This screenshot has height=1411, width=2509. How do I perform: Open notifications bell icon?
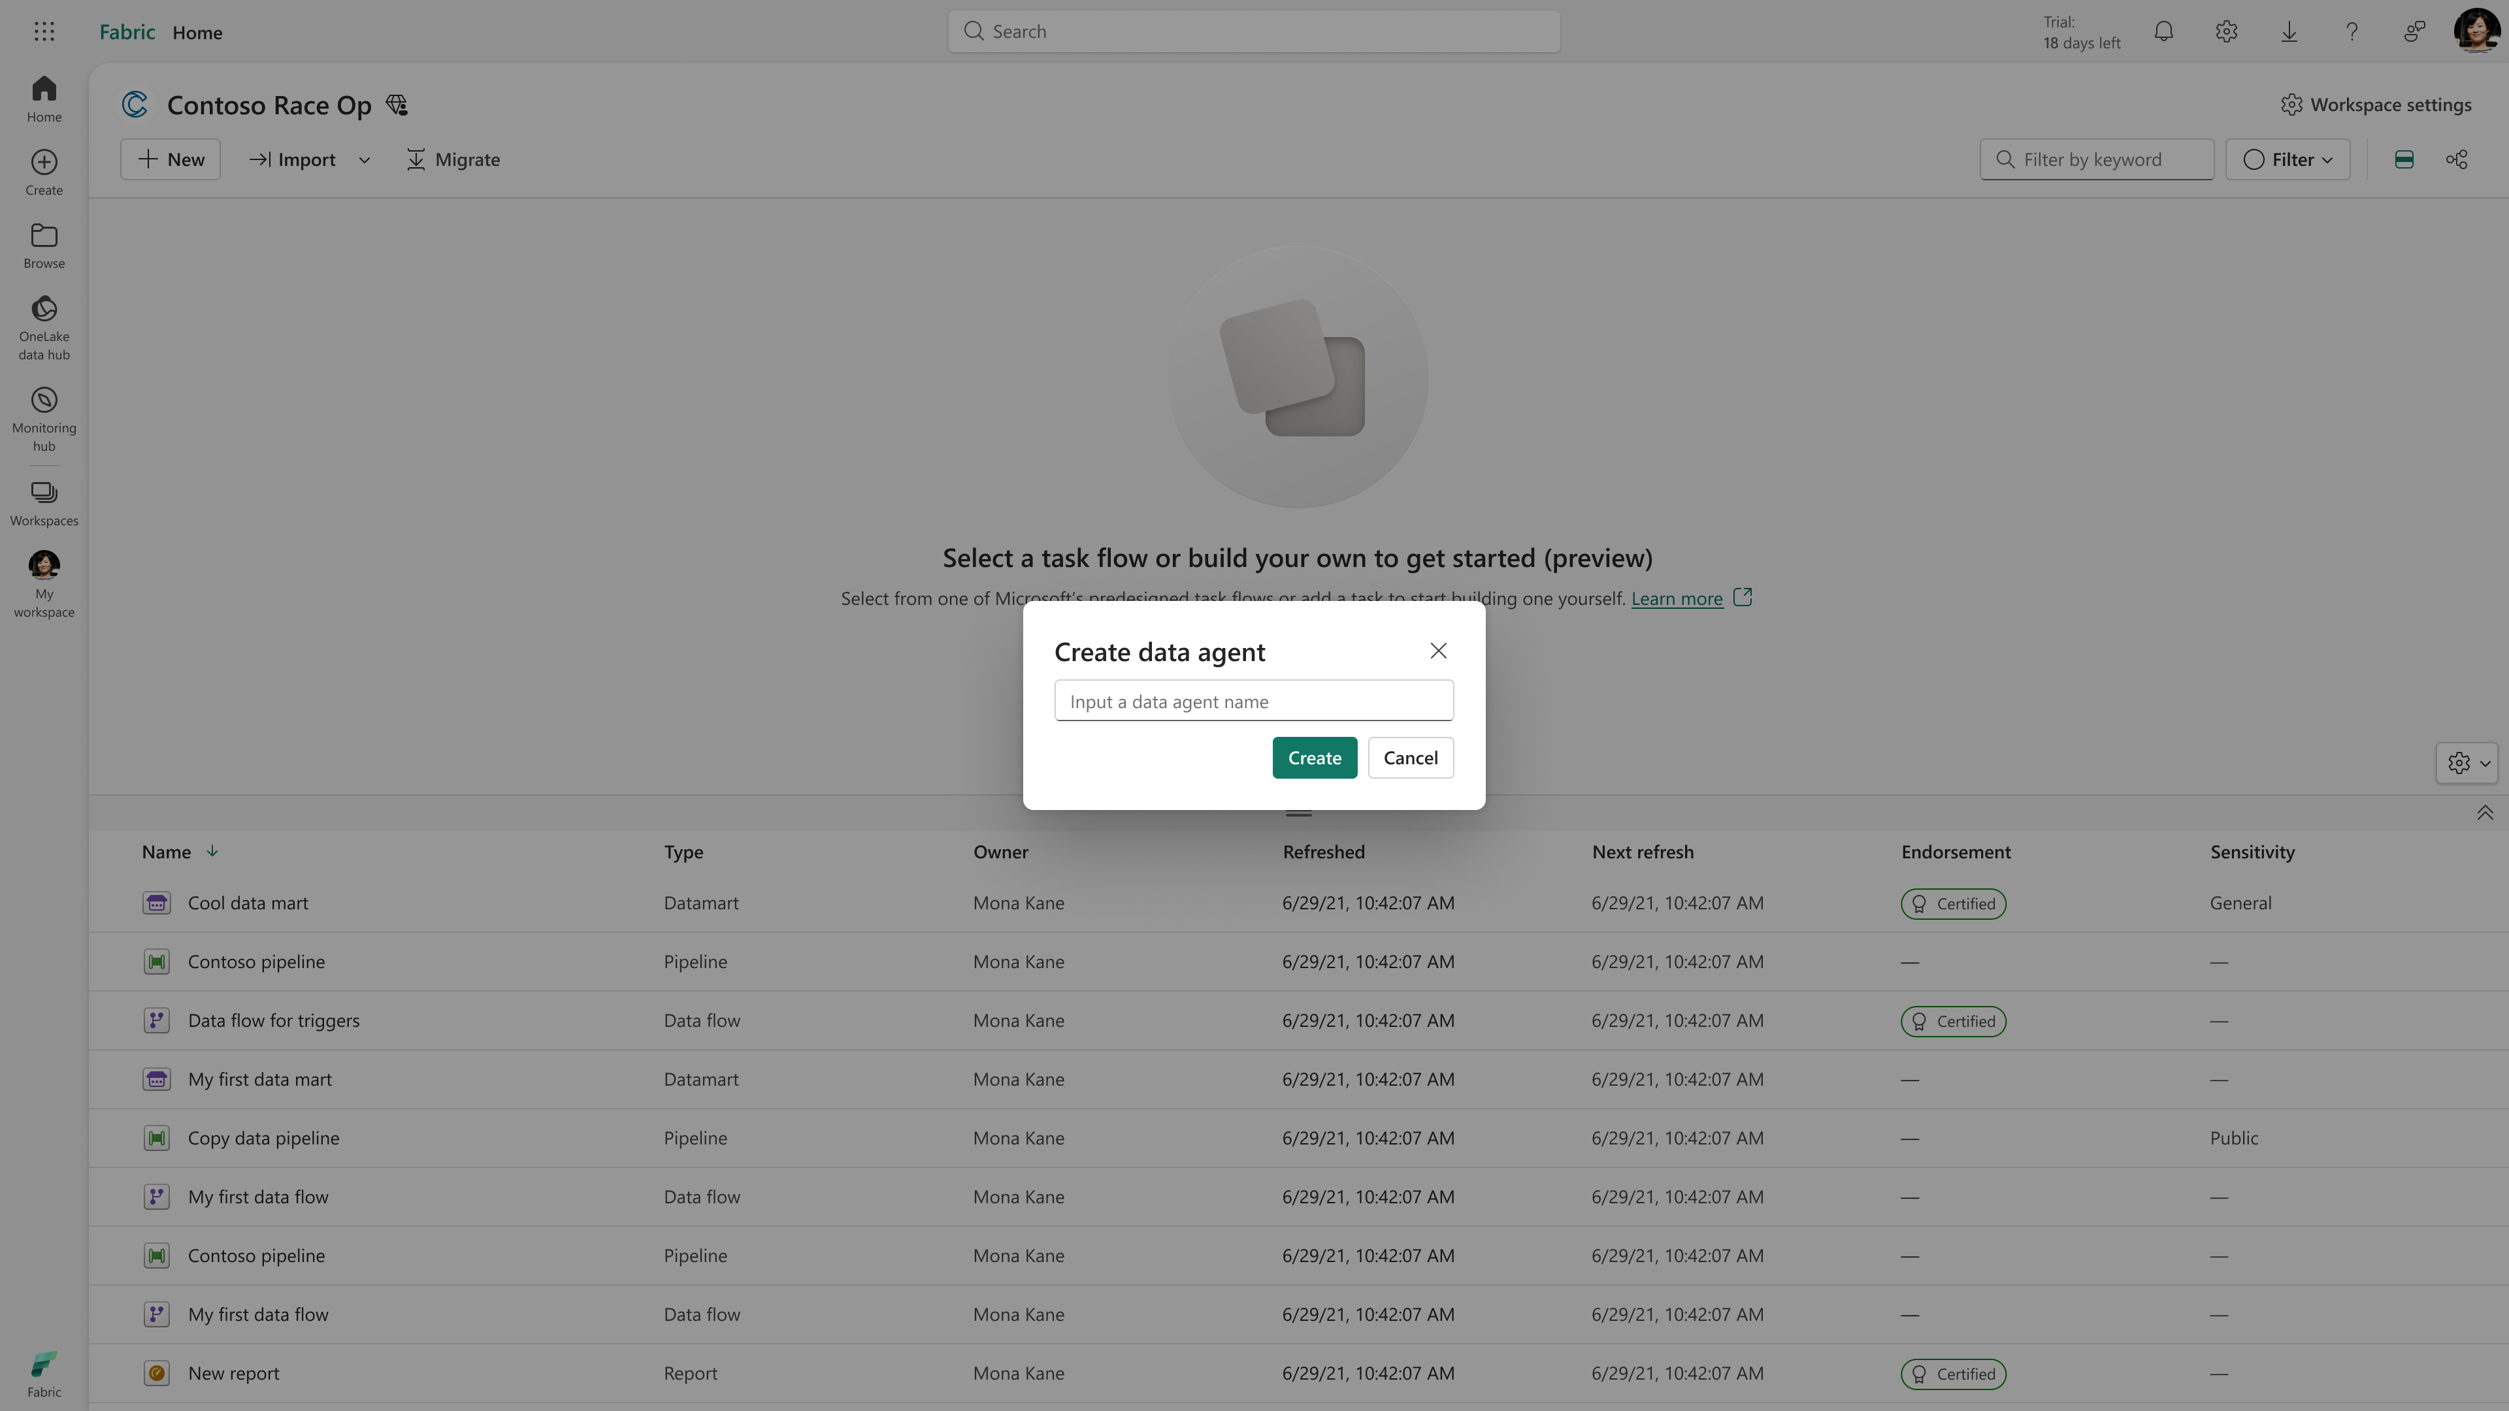coord(2163,31)
